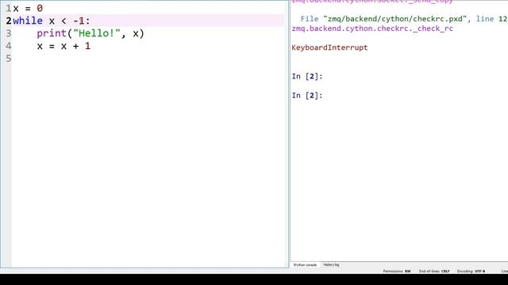Click line number 2 in gutter
Viewport: 508px width, 285px height.
click(x=9, y=21)
